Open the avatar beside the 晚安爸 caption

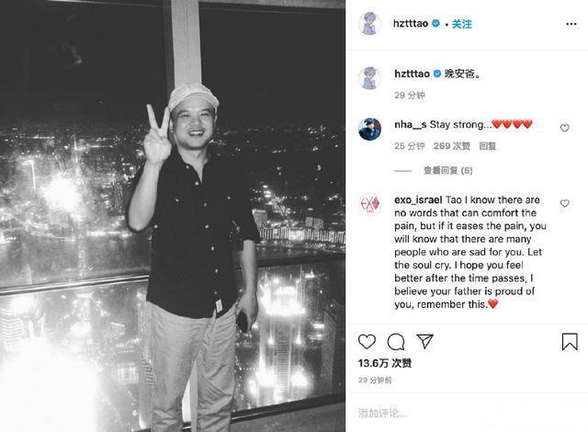(369, 78)
